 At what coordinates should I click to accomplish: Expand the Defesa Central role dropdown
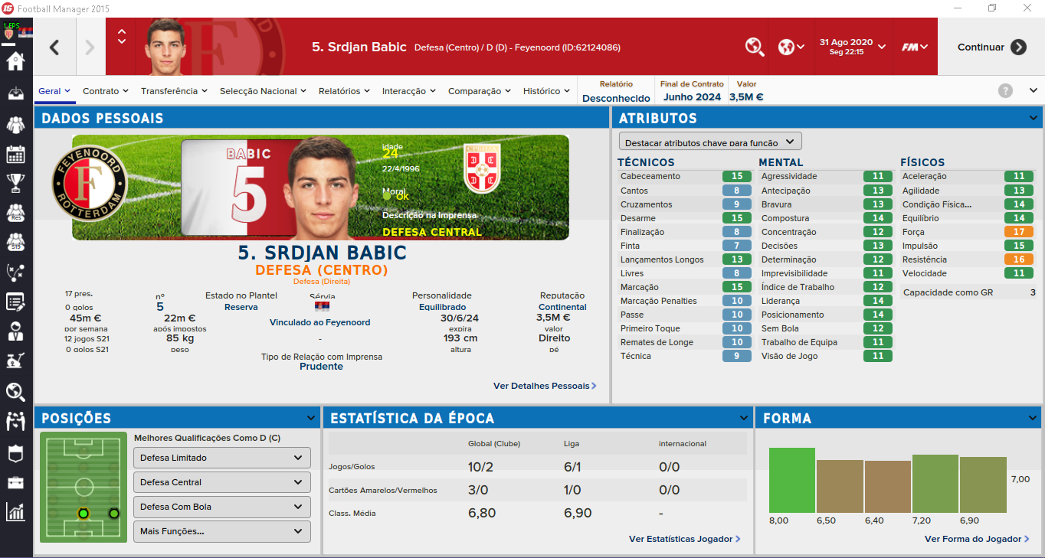[x=222, y=482]
